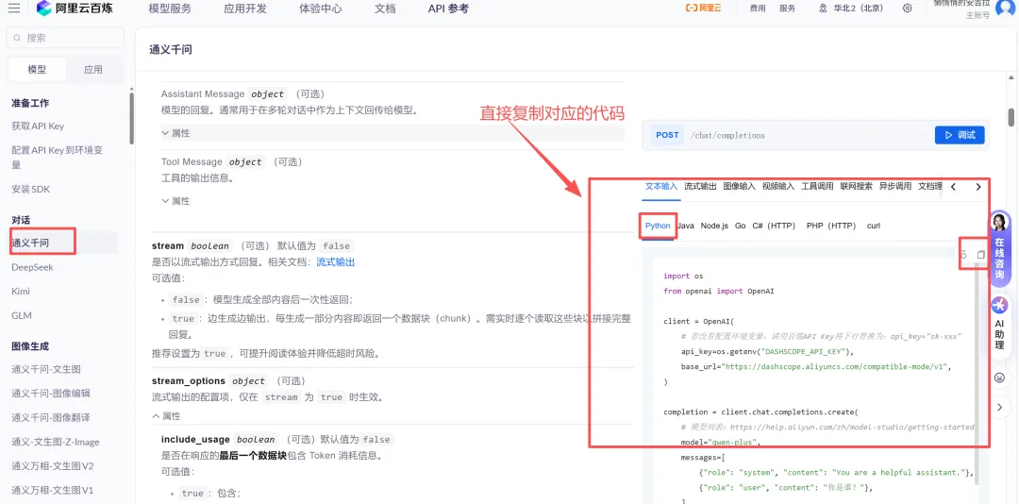
Task: Open 文档 in top navigation
Action: [385, 8]
